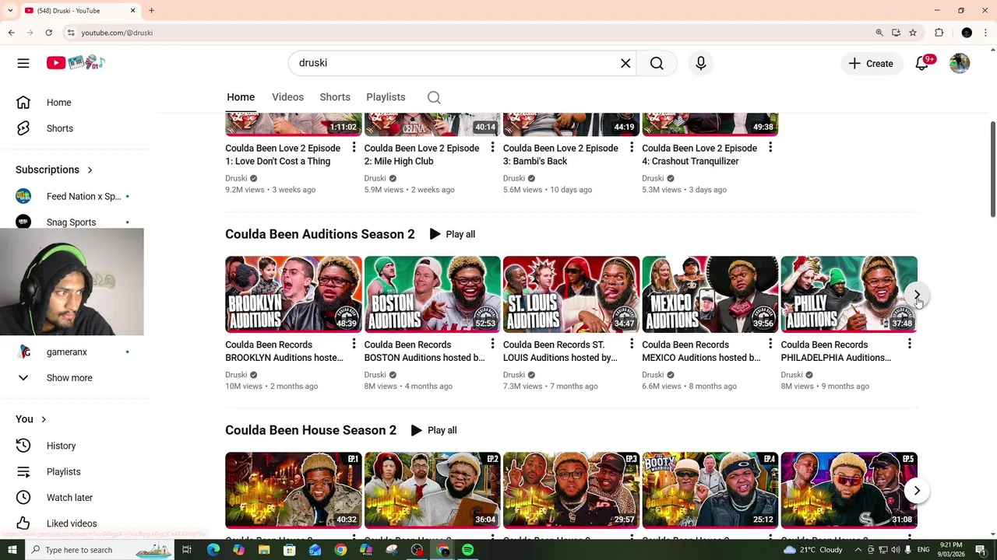This screenshot has height=560, width=997.
Task: Click the Windows Start button
Action: (12, 550)
